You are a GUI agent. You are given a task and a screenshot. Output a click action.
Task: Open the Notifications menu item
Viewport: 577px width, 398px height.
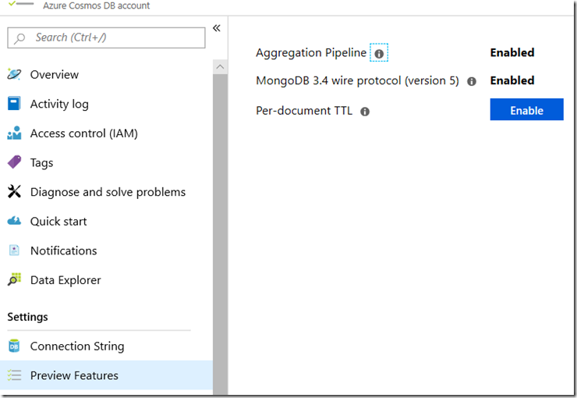click(x=63, y=251)
